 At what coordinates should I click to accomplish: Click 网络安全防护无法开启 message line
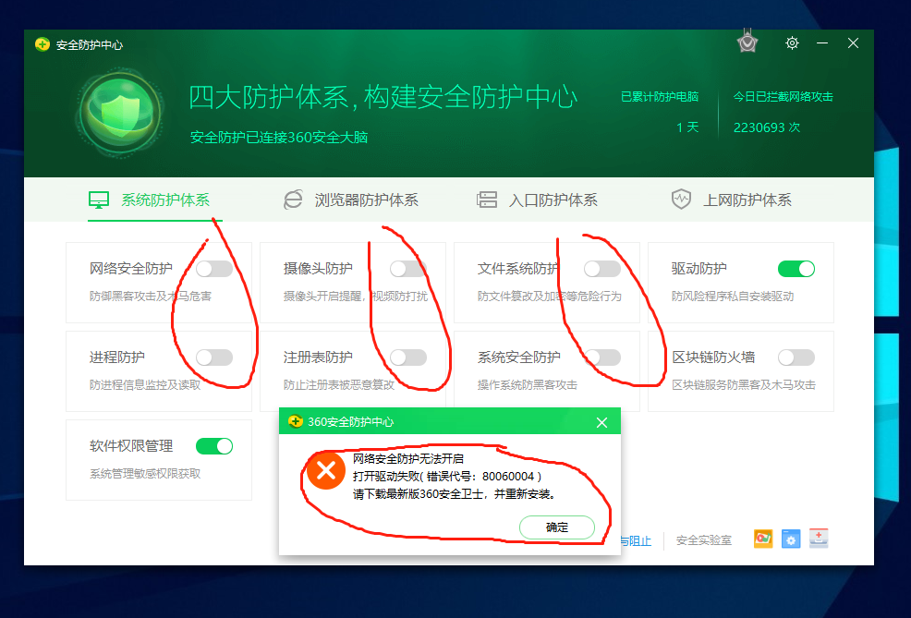tap(407, 458)
